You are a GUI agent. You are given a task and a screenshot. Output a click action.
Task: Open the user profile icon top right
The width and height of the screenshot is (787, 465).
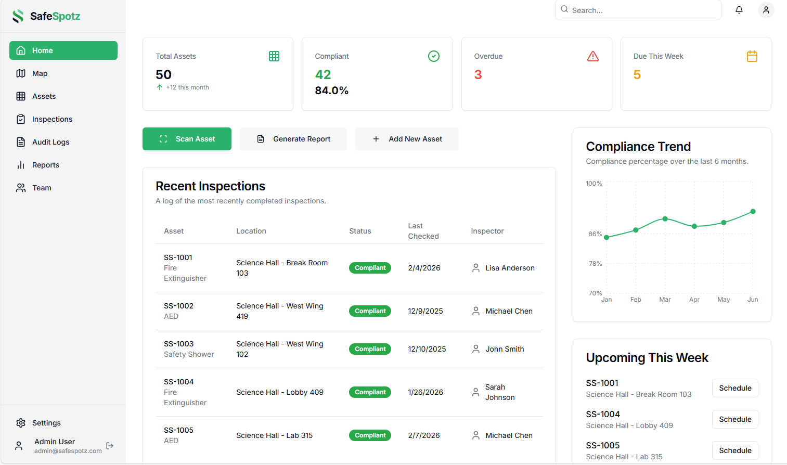[x=766, y=10]
